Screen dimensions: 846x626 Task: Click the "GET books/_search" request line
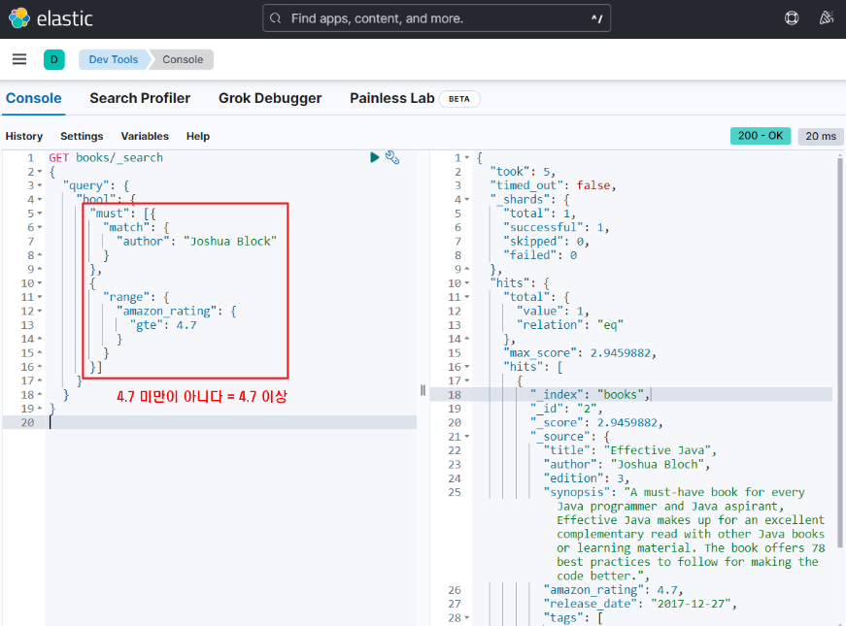pos(106,157)
